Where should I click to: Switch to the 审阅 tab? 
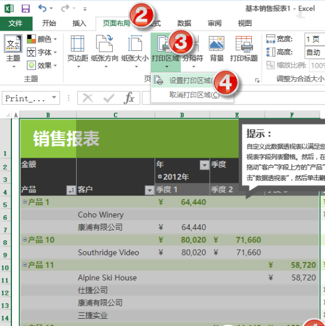[215, 23]
